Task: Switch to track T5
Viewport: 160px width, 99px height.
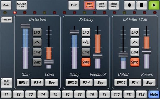Action: (55, 94)
